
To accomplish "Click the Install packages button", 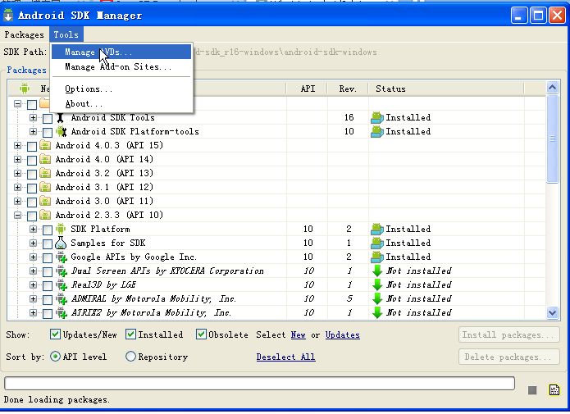I will [x=509, y=334].
